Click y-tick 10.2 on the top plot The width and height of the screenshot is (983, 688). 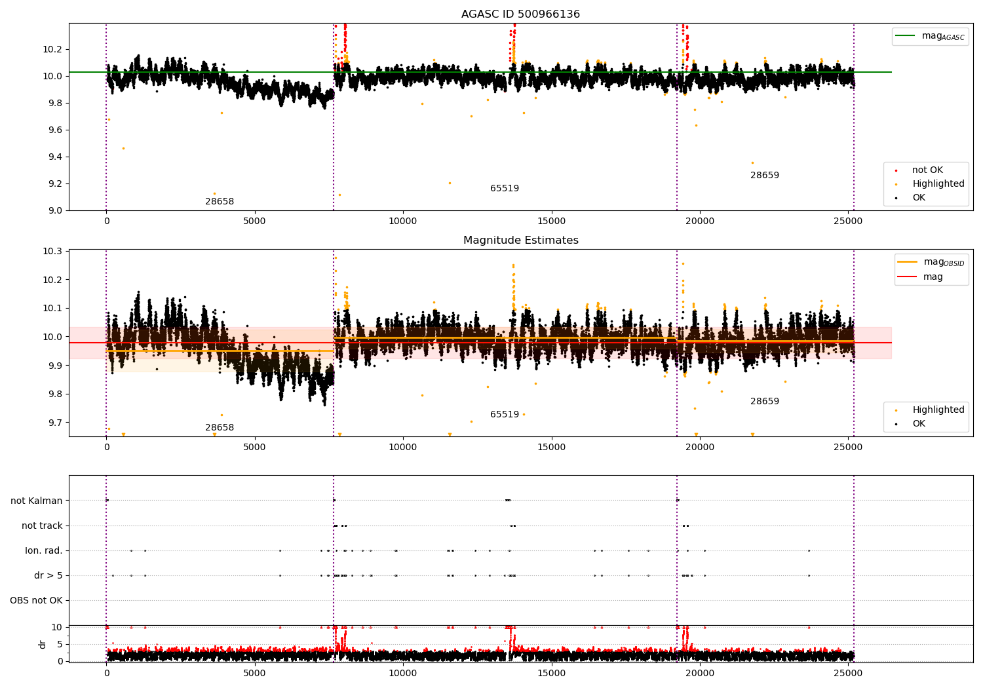click(x=51, y=50)
